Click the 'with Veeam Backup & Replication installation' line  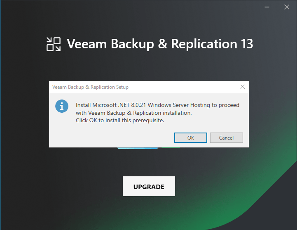pos(134,113)
